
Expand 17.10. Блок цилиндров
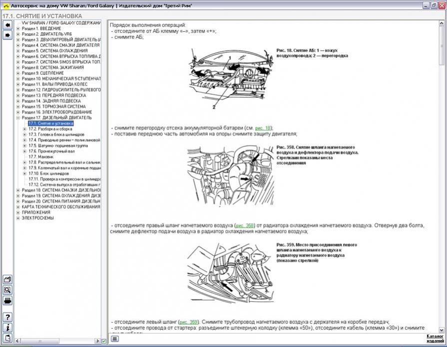click(x=24, y=173)
